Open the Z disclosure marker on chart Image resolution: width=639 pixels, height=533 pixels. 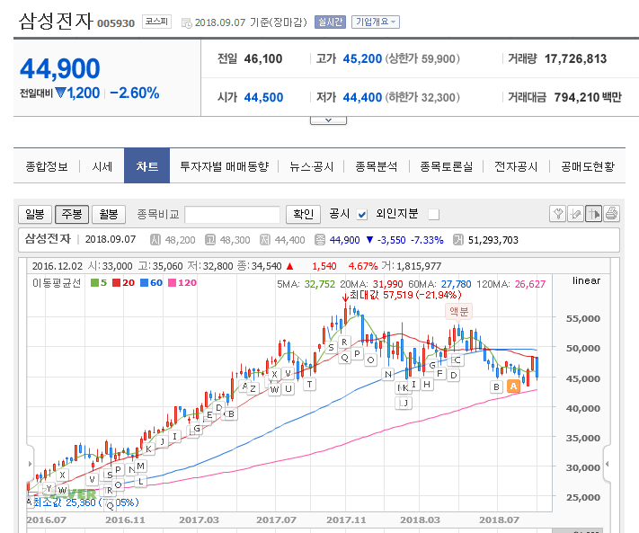click(253, 388)
